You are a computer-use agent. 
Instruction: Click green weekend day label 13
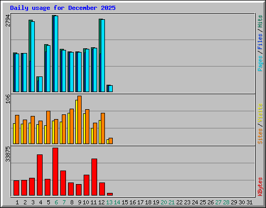click(109, 202)
